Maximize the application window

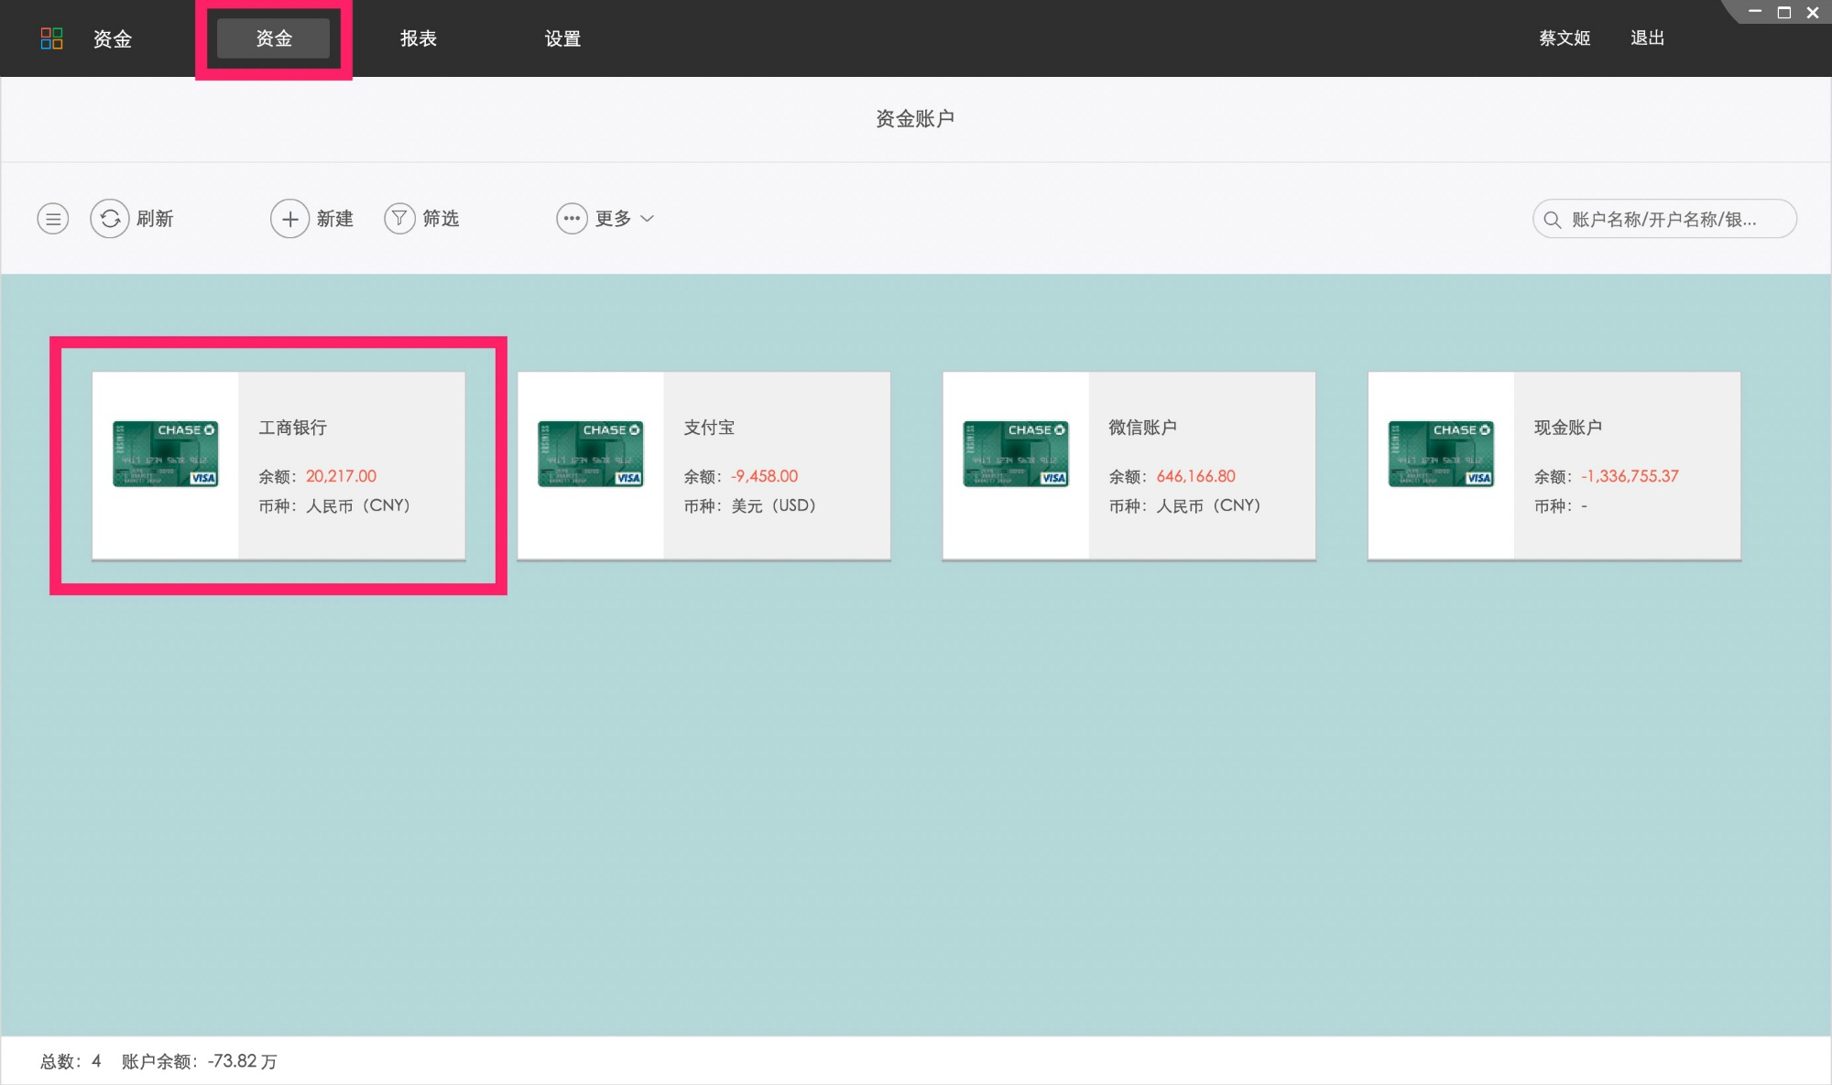tap(1784, 13)
